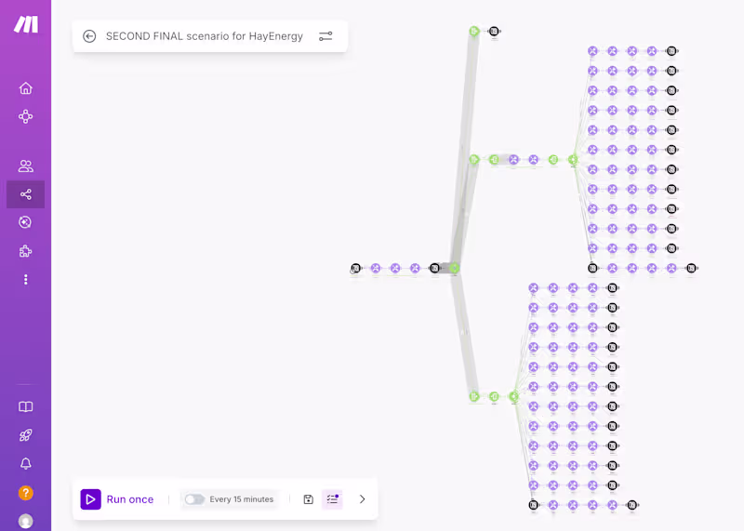This screenshot has width=744, height=531.
Task: Select the Scenarios share-nodes icon
Action: pos(26,194)
